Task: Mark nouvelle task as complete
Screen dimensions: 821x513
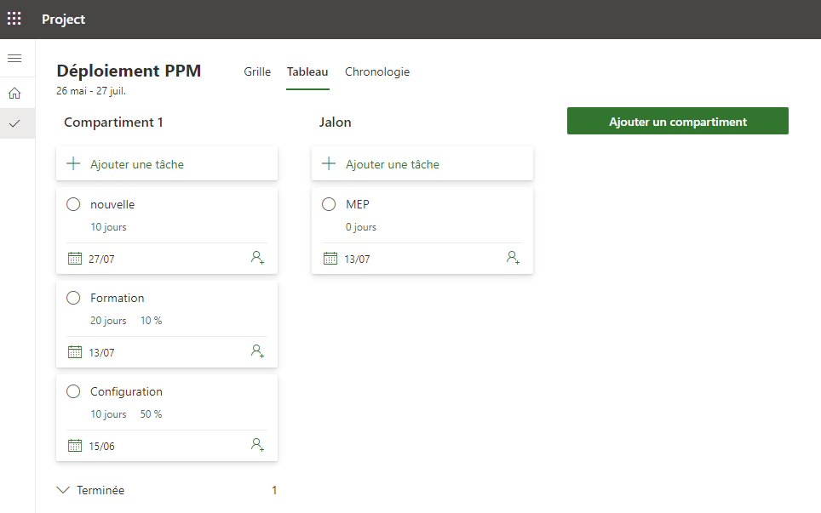Action: pyautogui.click(x=73, y=204)
